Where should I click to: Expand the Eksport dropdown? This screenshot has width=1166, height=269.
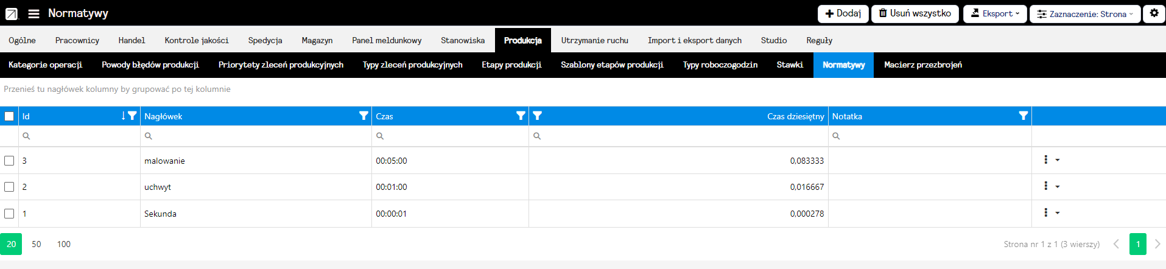pos(994,13)
